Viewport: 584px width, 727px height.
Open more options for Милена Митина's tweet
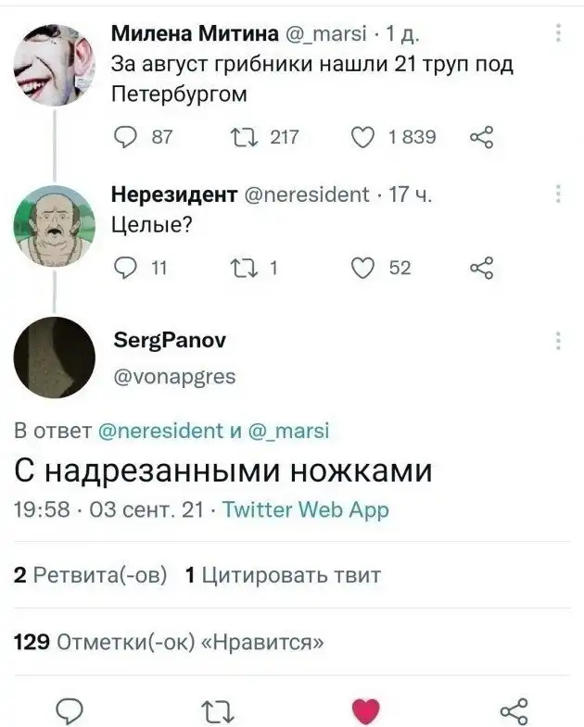tap(558, 33)
